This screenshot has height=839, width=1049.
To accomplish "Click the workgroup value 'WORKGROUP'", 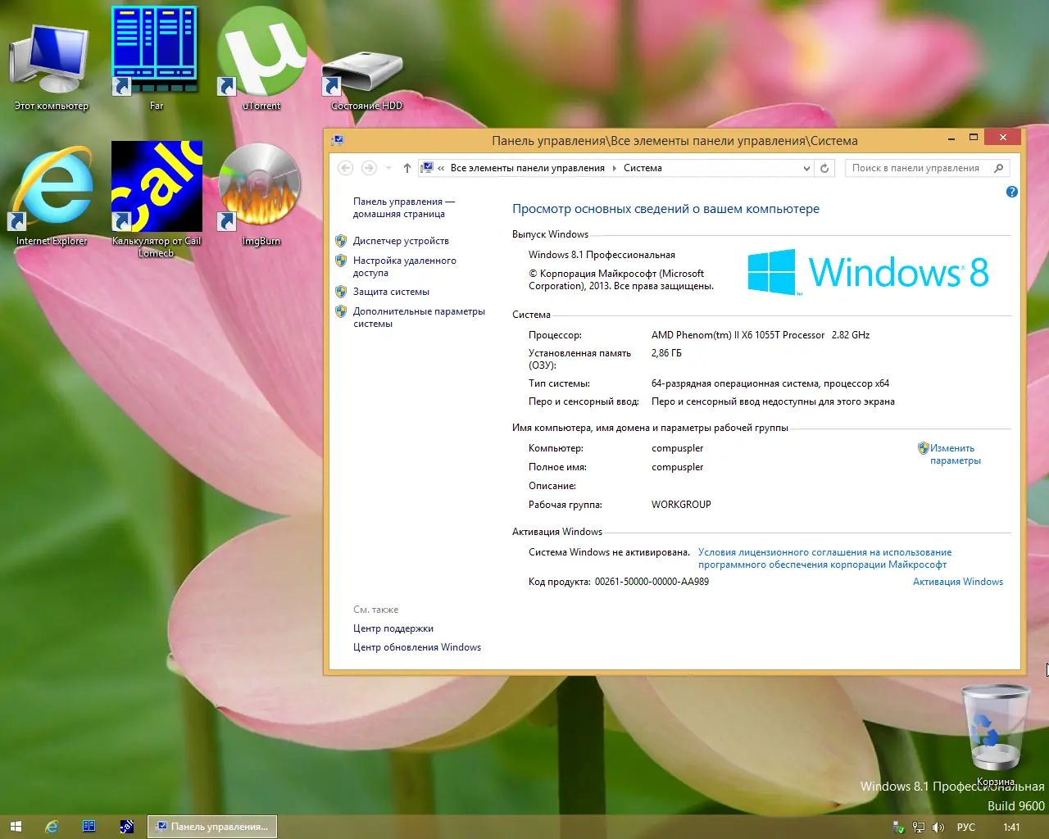I will pyautogui.click(x=681, y=505).
